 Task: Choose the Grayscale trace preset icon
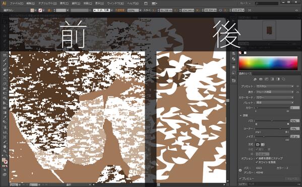(x=272, y=79)
